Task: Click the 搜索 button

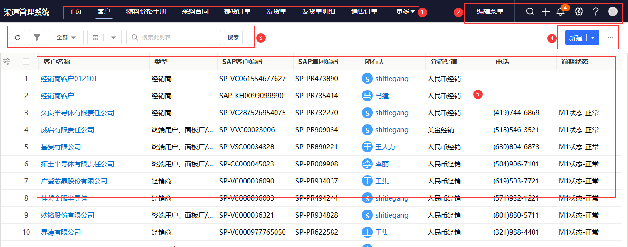Action: [x=233, y=37]
